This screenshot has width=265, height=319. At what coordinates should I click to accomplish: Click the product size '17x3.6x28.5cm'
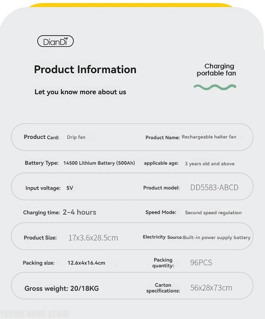tap(93, 238)
